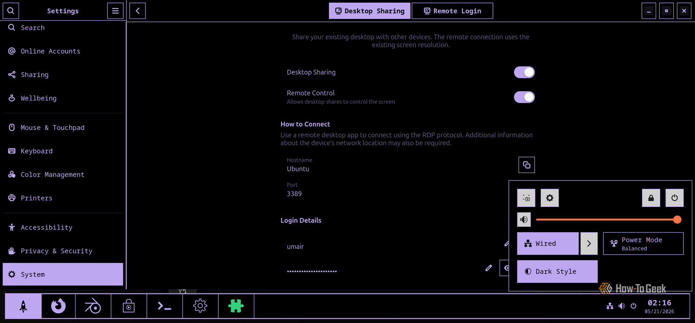695x323 pixels.
Task: Open the Power Mode Balanced selector
Action: coord(643,243)
